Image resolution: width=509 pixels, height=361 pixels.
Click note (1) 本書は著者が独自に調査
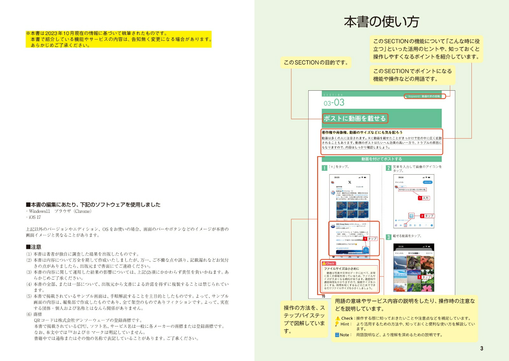tap(83, 254)
